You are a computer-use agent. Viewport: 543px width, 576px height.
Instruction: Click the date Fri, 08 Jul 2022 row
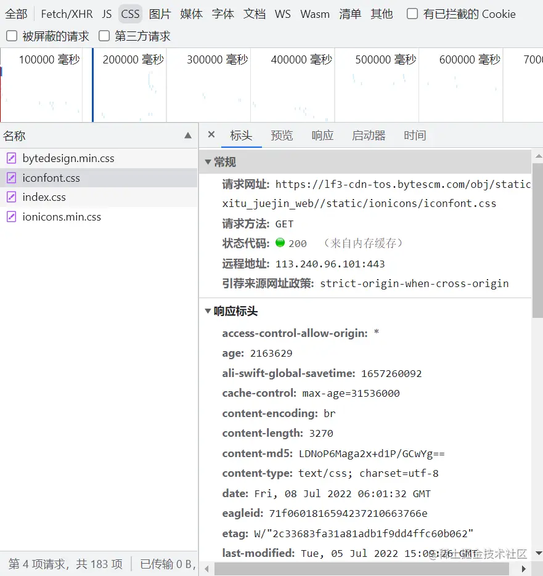[x=326, y=493]
